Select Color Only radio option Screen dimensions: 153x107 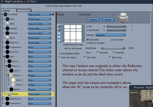(85, 58)
